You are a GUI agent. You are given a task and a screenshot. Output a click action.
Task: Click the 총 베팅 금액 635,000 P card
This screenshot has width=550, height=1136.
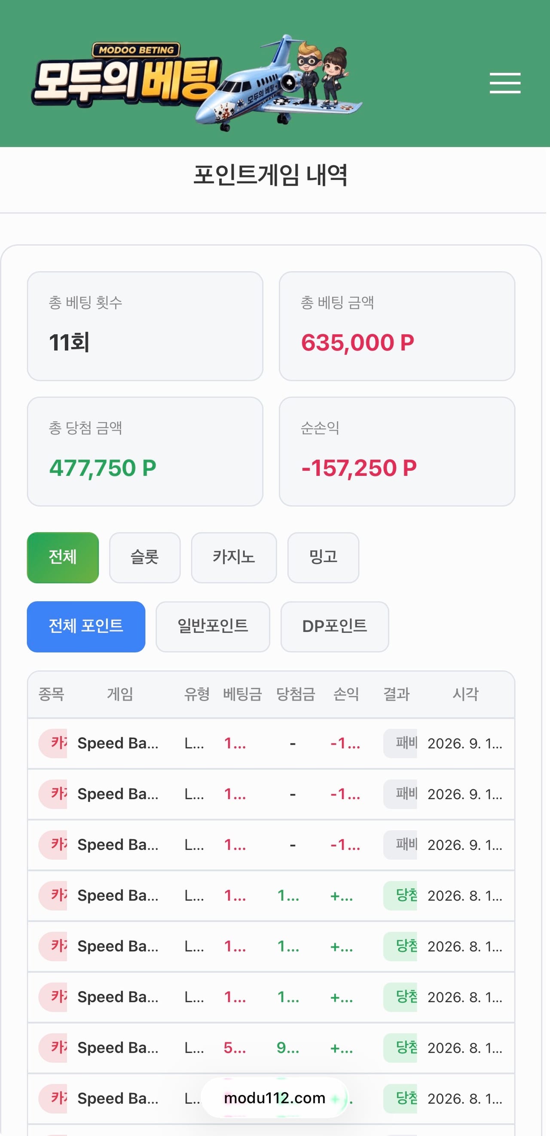click(397, 326)
